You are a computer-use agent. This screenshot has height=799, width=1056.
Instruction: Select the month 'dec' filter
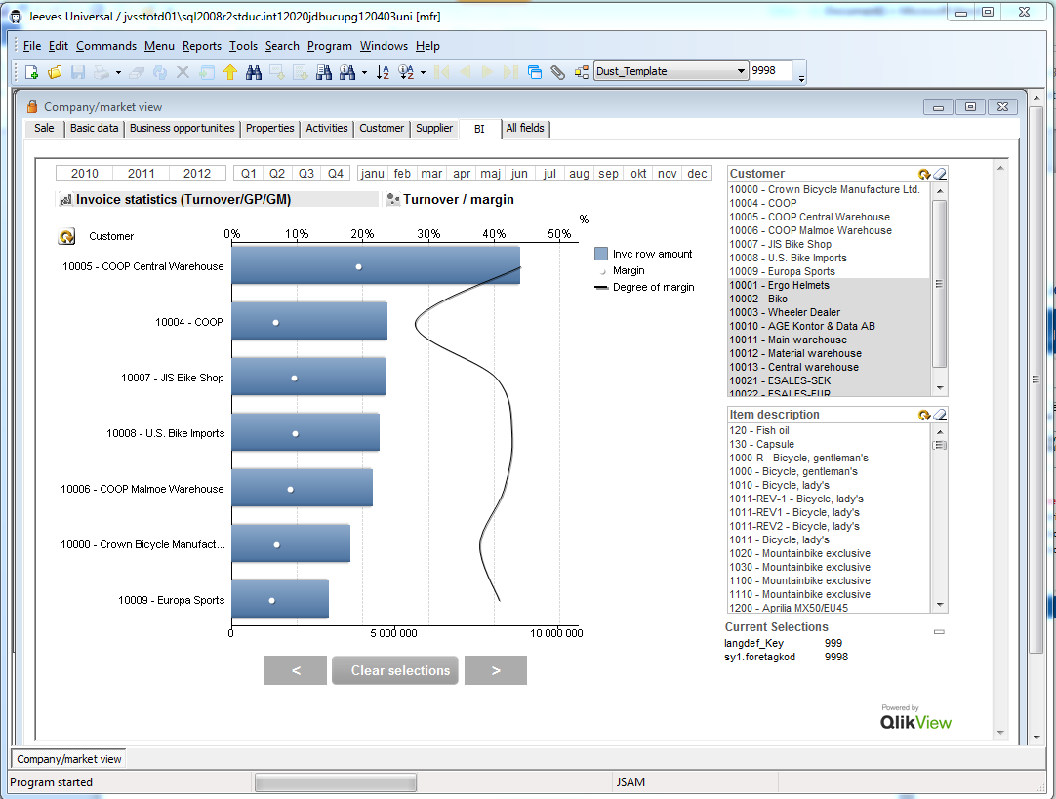pyautogui.click(x=697, y=174)
